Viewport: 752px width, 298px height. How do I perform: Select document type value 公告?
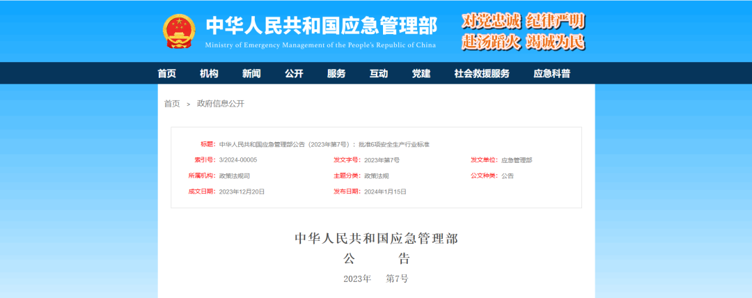coord(508,176)
